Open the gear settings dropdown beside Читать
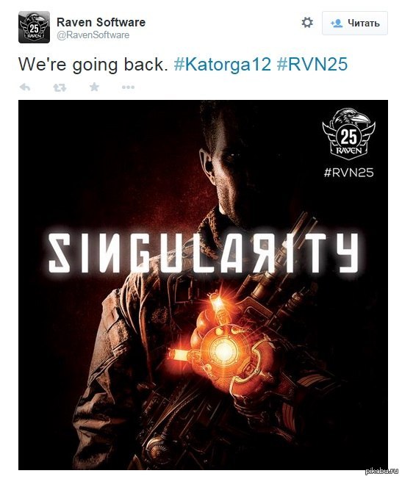Image resolution: width=402 pixels, height=479 pixels. click(307, 23)
